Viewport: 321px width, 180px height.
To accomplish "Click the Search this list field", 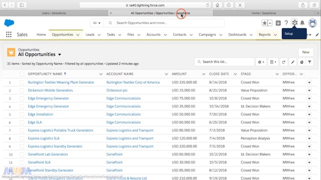I will coord(224,62).
